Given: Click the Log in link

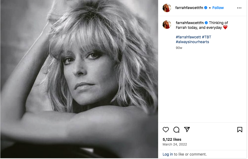Looking at the screenshot, I should coord(168,154).
